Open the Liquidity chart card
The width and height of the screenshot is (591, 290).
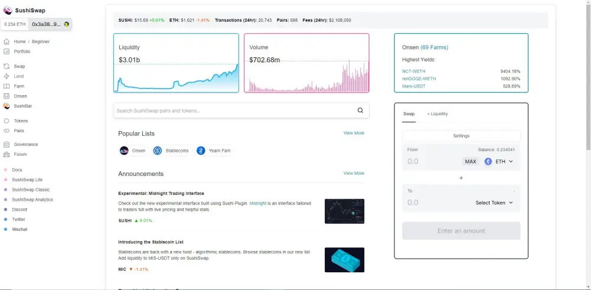[x=176, y=63]
